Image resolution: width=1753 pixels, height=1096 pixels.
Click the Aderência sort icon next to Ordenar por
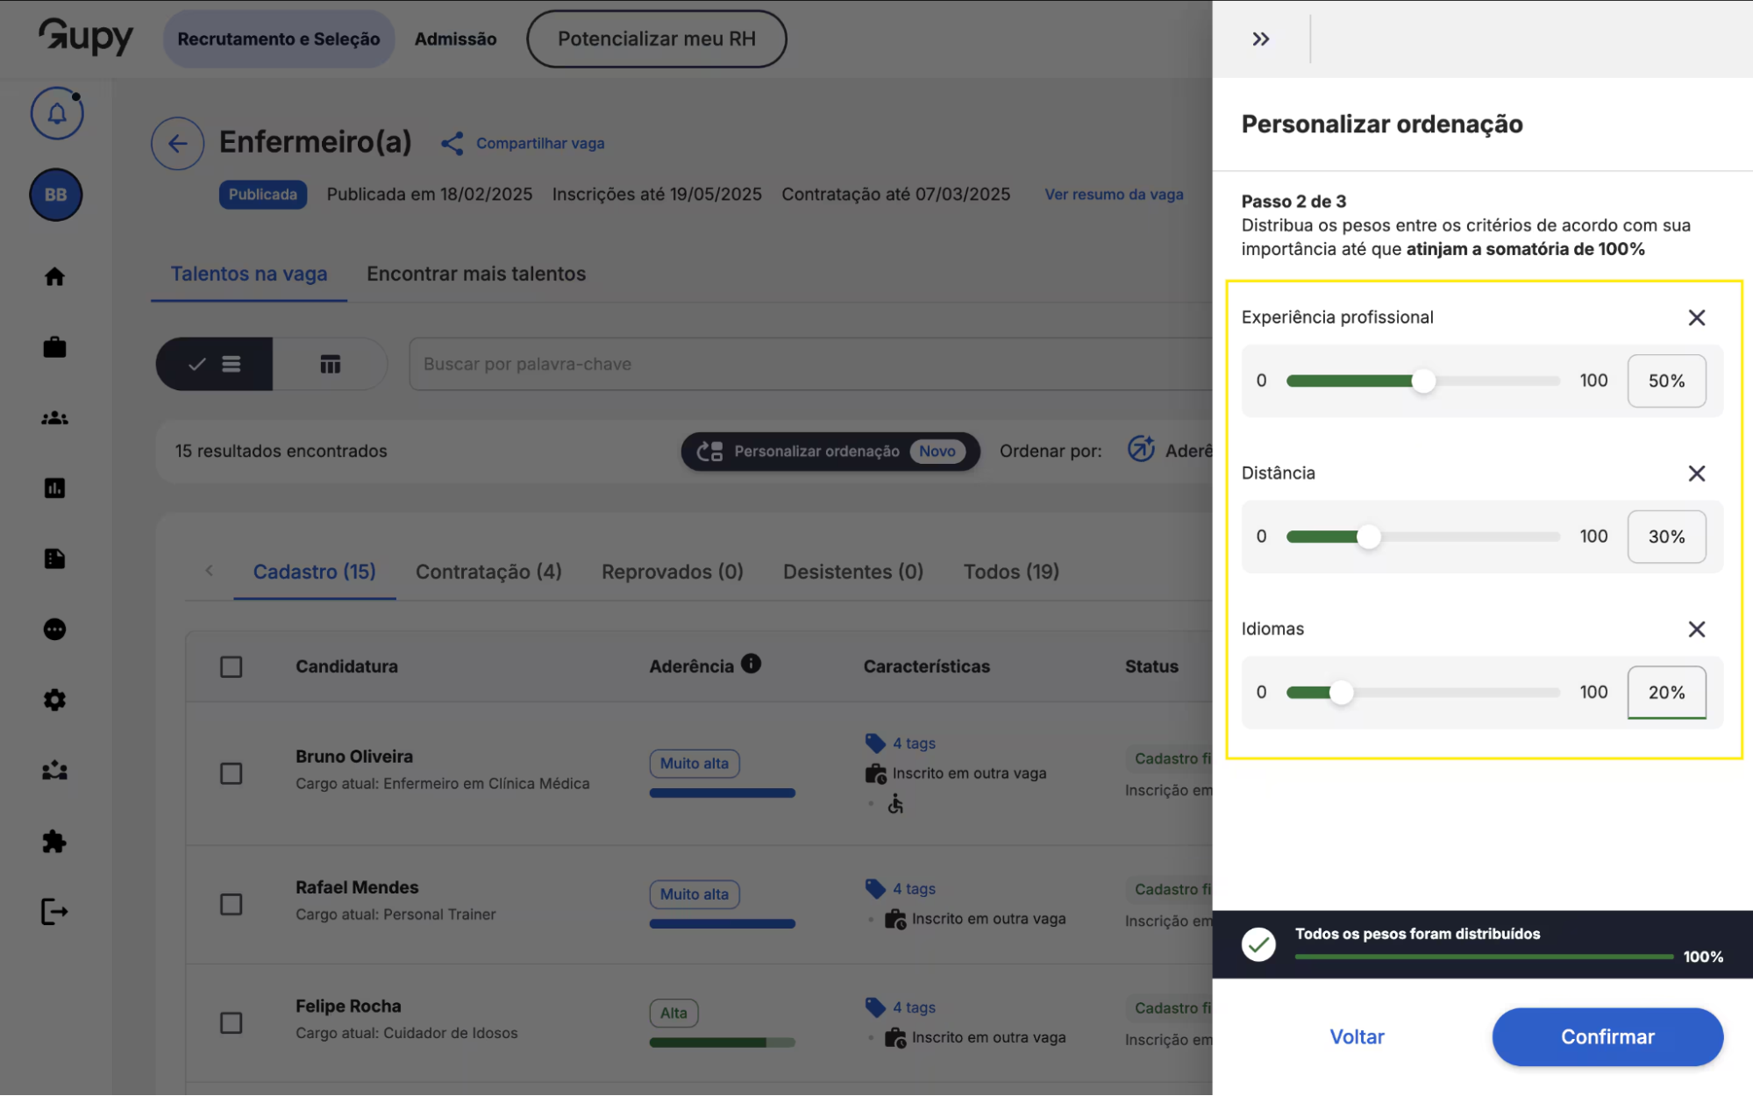pos(1140,449)
